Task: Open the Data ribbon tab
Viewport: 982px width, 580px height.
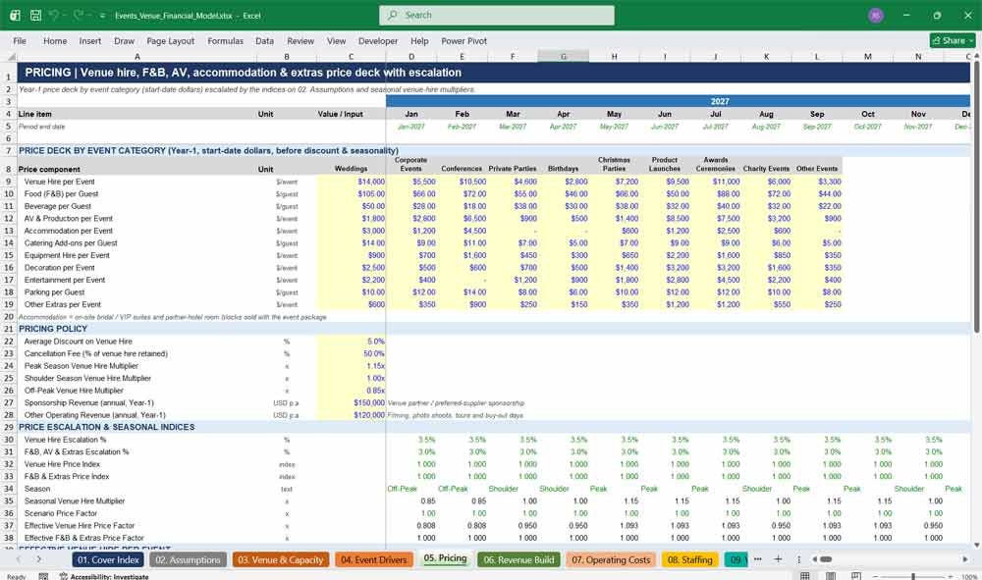Action: coord(264,40)
